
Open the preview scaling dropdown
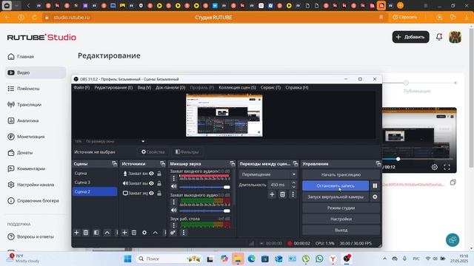point(143,141)
